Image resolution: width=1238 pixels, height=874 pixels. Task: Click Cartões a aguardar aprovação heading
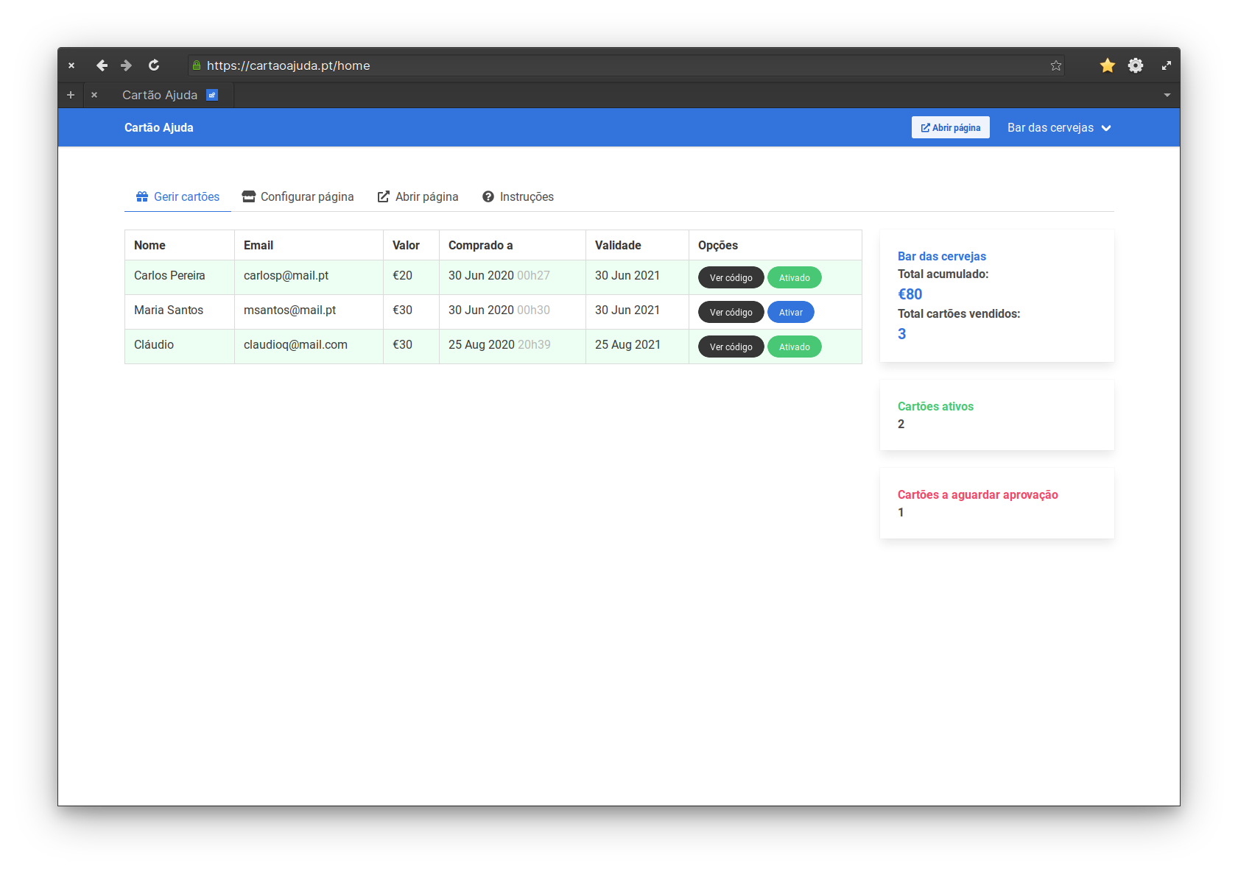tap(978, 494)
